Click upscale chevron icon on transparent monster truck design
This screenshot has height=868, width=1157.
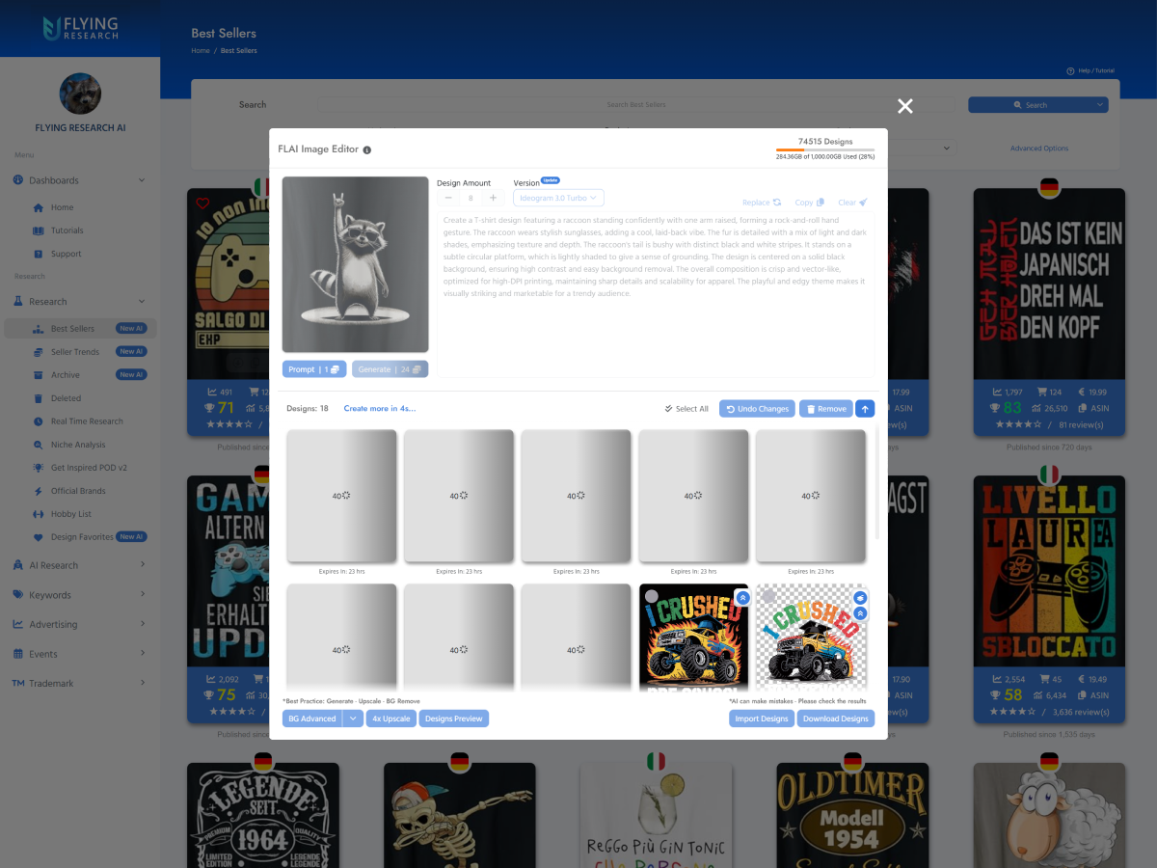click(860, 613)
